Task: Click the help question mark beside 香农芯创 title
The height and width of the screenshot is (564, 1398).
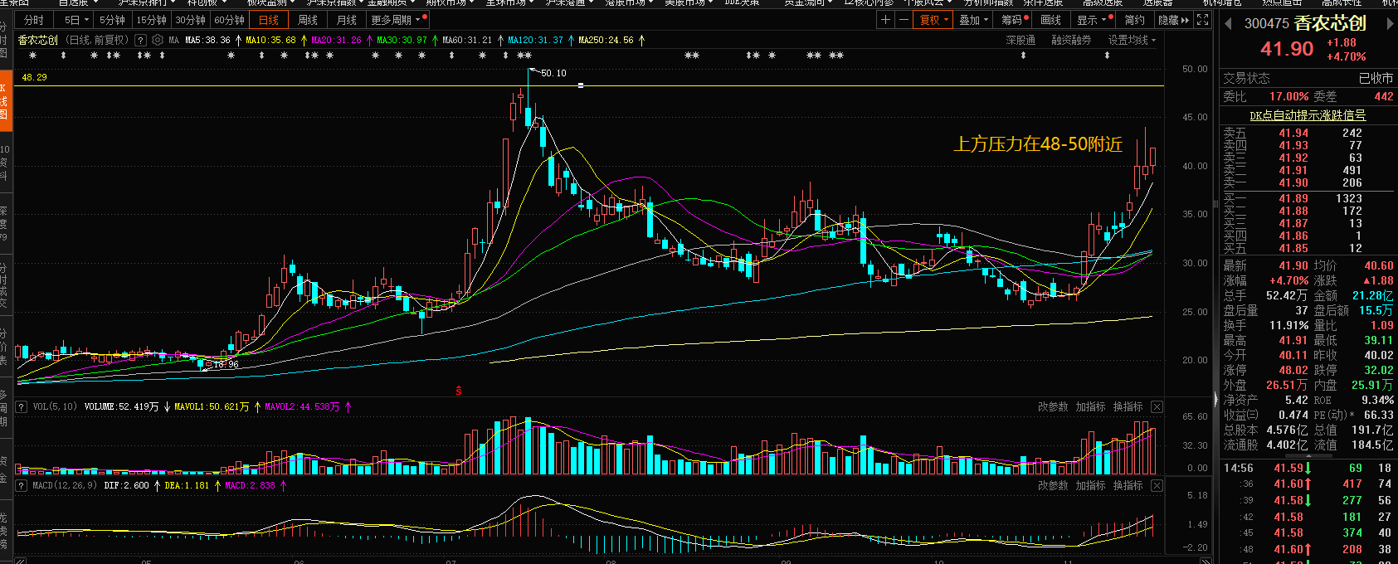Action: (x=140, y=40)
